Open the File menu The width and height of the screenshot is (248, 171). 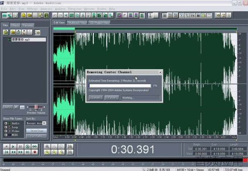coord(4,9)
